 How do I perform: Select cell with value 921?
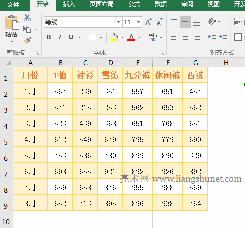(x=110, y=171)
